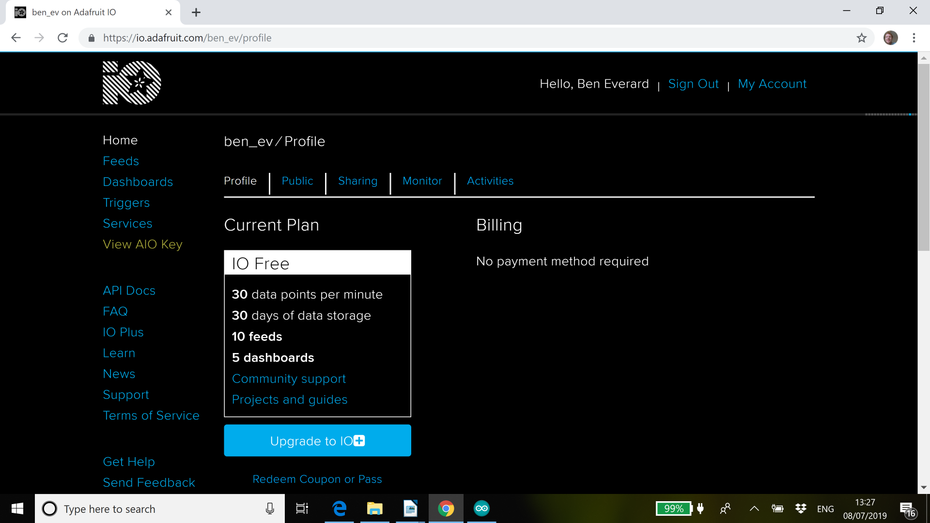Image resolution: width=930 pixels, height=523 pixels.
Task: Click Dropbox tray icon
Action: (x=801, y=508)
